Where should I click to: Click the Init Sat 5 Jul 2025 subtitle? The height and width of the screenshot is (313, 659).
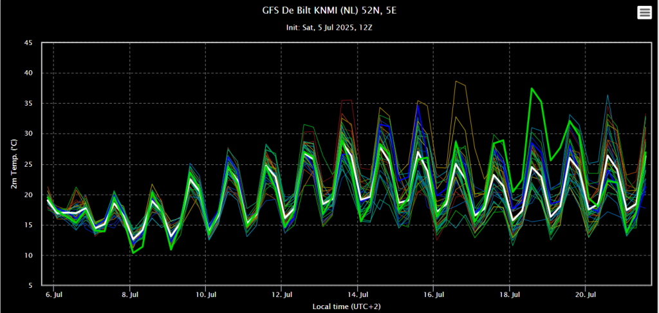point(329,28)
